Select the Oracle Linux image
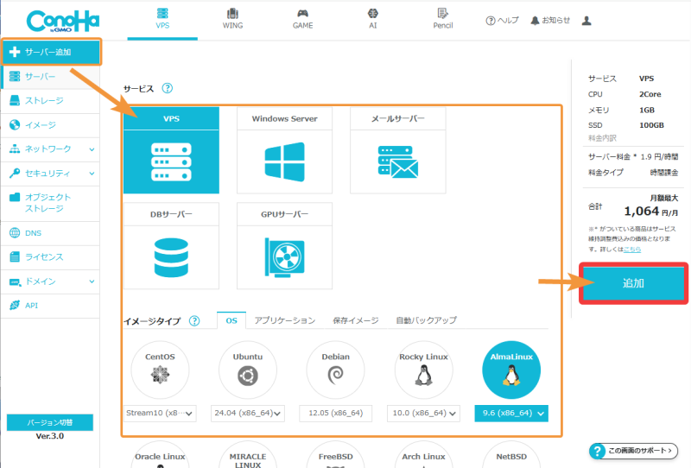This screenshot has width=691, height=468. (x=160, y=455)
